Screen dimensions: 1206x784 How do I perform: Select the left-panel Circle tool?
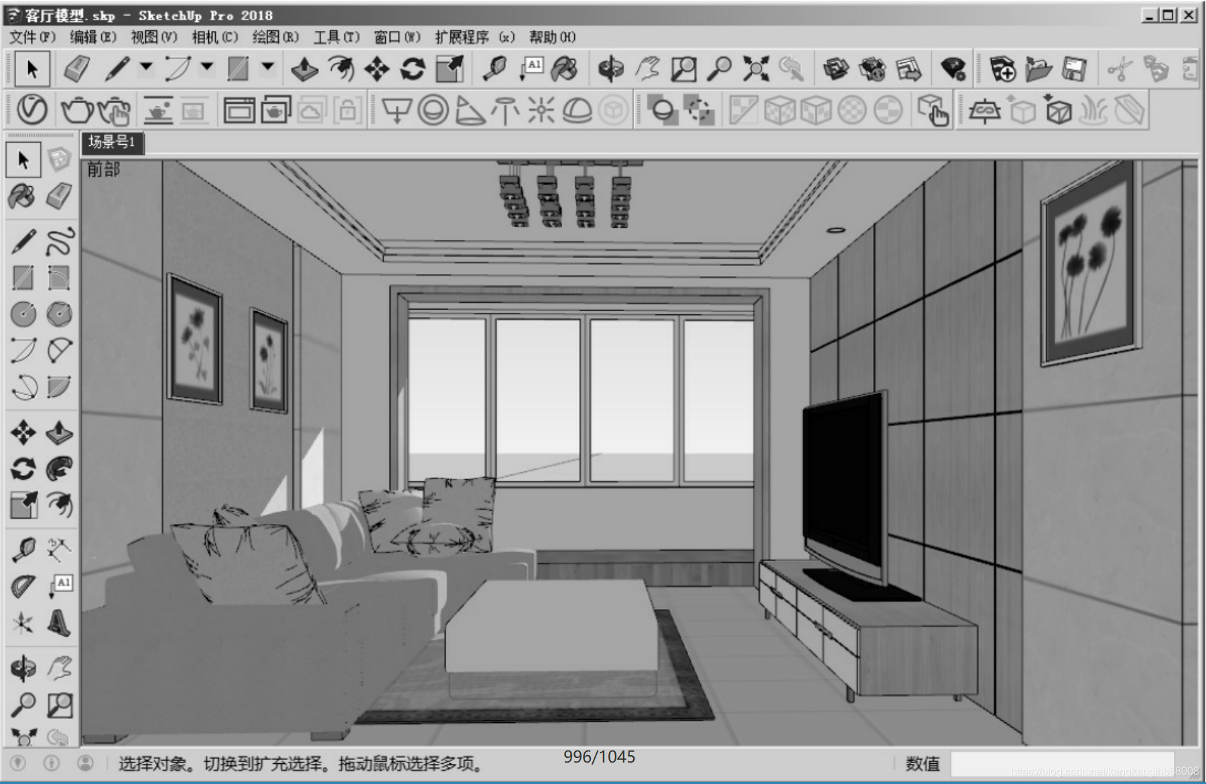click(23, 314)
